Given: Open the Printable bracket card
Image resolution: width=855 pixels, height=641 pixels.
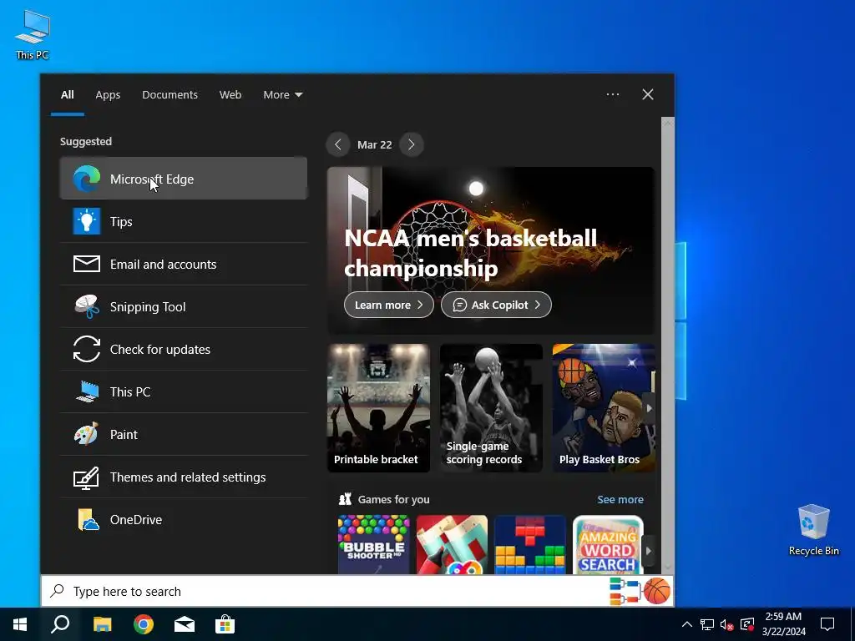Looking at the screenshot, I should pos(378,407).
